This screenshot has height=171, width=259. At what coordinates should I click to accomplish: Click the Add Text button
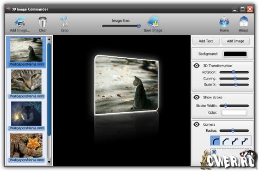click(206, 41)
